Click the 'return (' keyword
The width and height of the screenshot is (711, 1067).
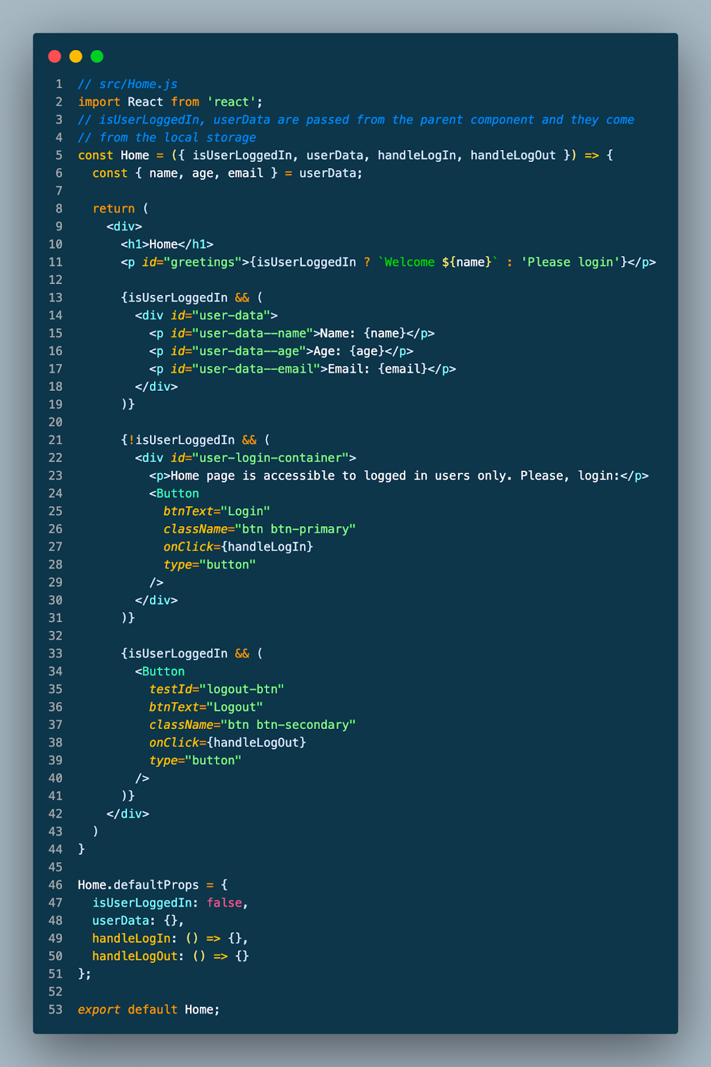[x=121, y=209]
